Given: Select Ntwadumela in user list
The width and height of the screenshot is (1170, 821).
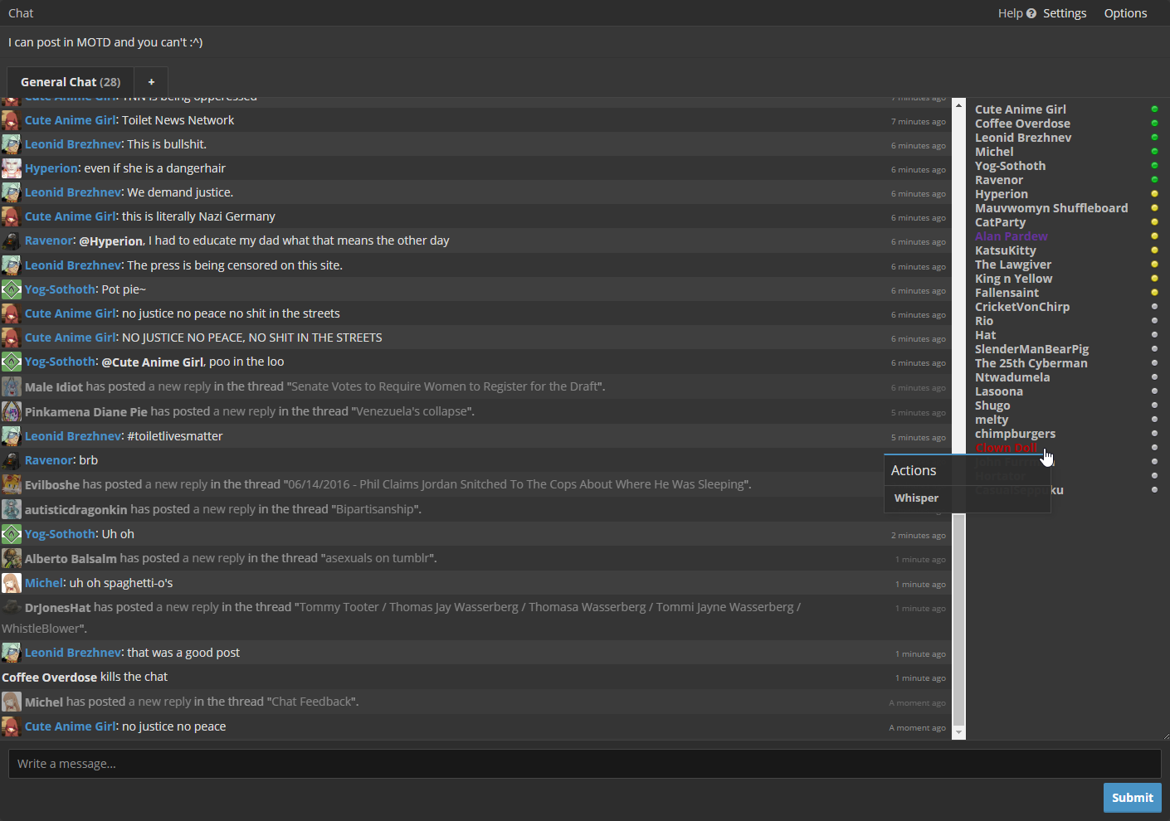Looking at the screenshot, I should tap(1012, 377).
